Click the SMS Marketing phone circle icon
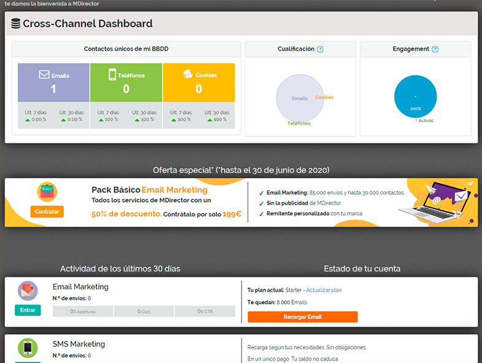The image size is (482, 363). tap(28, 348)
